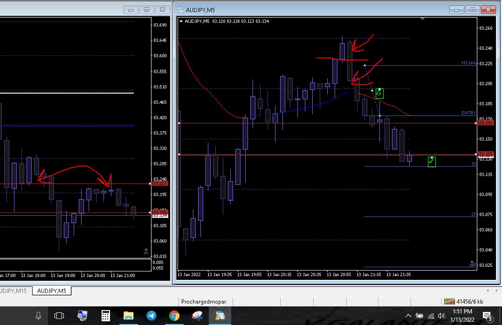Open the clock showing 1:51 PM
The width and height of the screenshot is (502, 325).
(x=462, y=315)
